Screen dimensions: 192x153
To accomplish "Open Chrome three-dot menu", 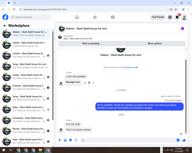I will [189, 10].
